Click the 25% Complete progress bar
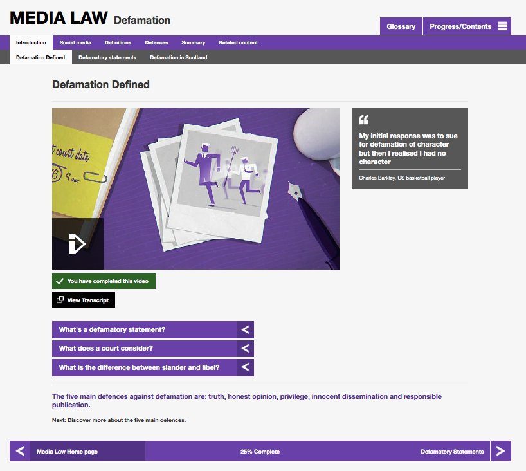Screen dimensions: 526x471 [260, 452]
